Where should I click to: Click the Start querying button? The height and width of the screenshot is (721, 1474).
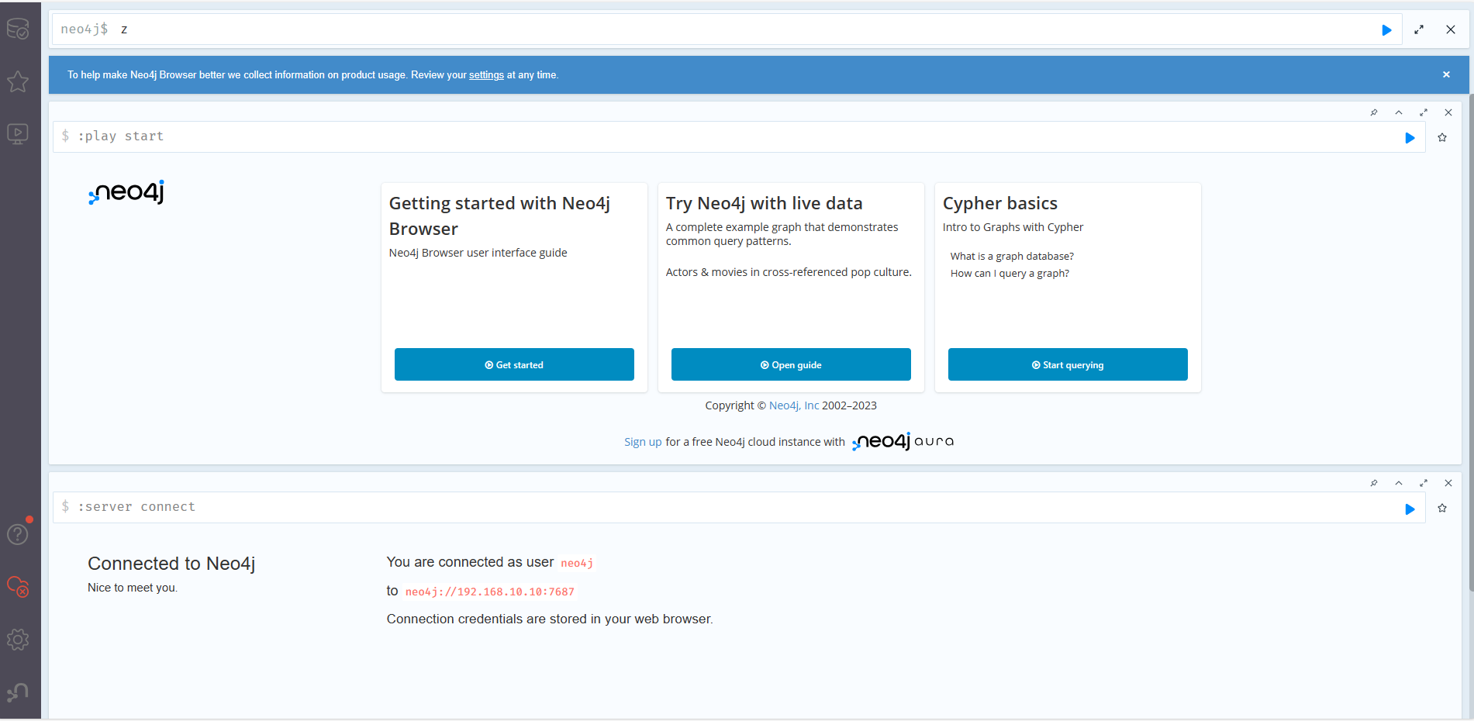coord(1068,364)
